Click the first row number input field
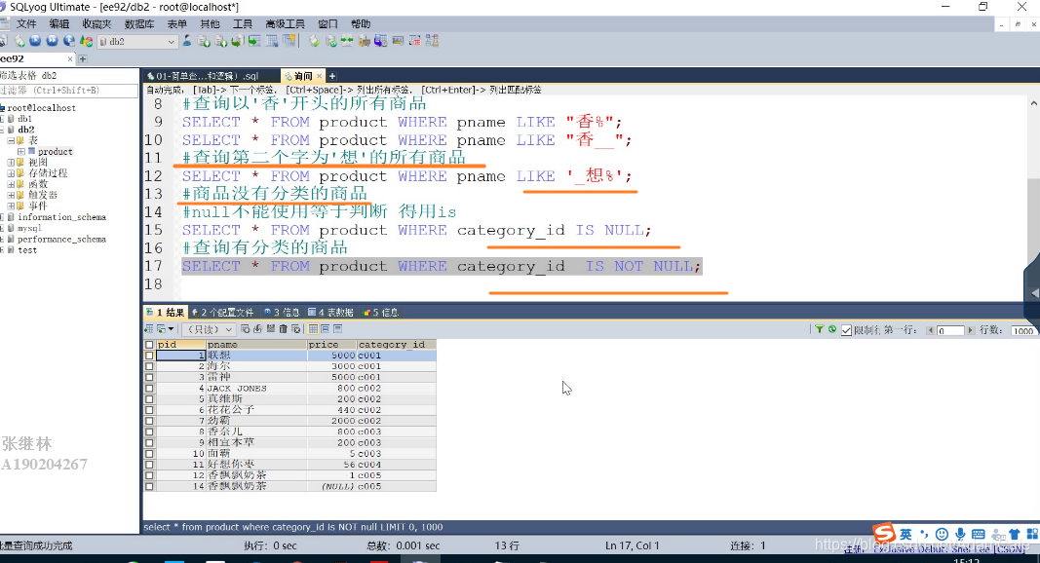The height and width of the screenshot is (563, 1040). [x=949, y=330]
